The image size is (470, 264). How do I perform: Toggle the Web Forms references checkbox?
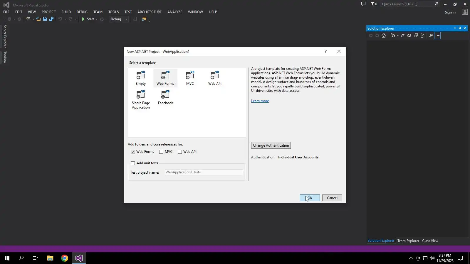click(x=133, y=152)
